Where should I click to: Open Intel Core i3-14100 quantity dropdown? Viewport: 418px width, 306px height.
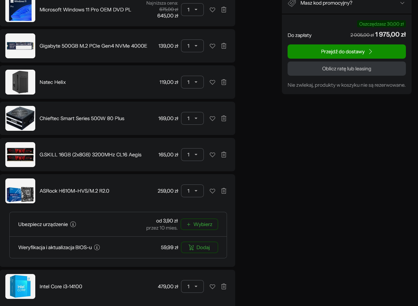tap(192, 286)
